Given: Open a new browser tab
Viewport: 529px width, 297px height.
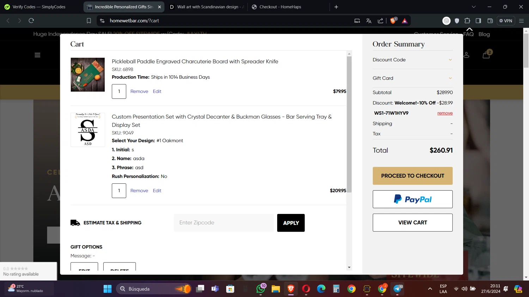Looking at the screenshot, I should click(x=336, y=7).
